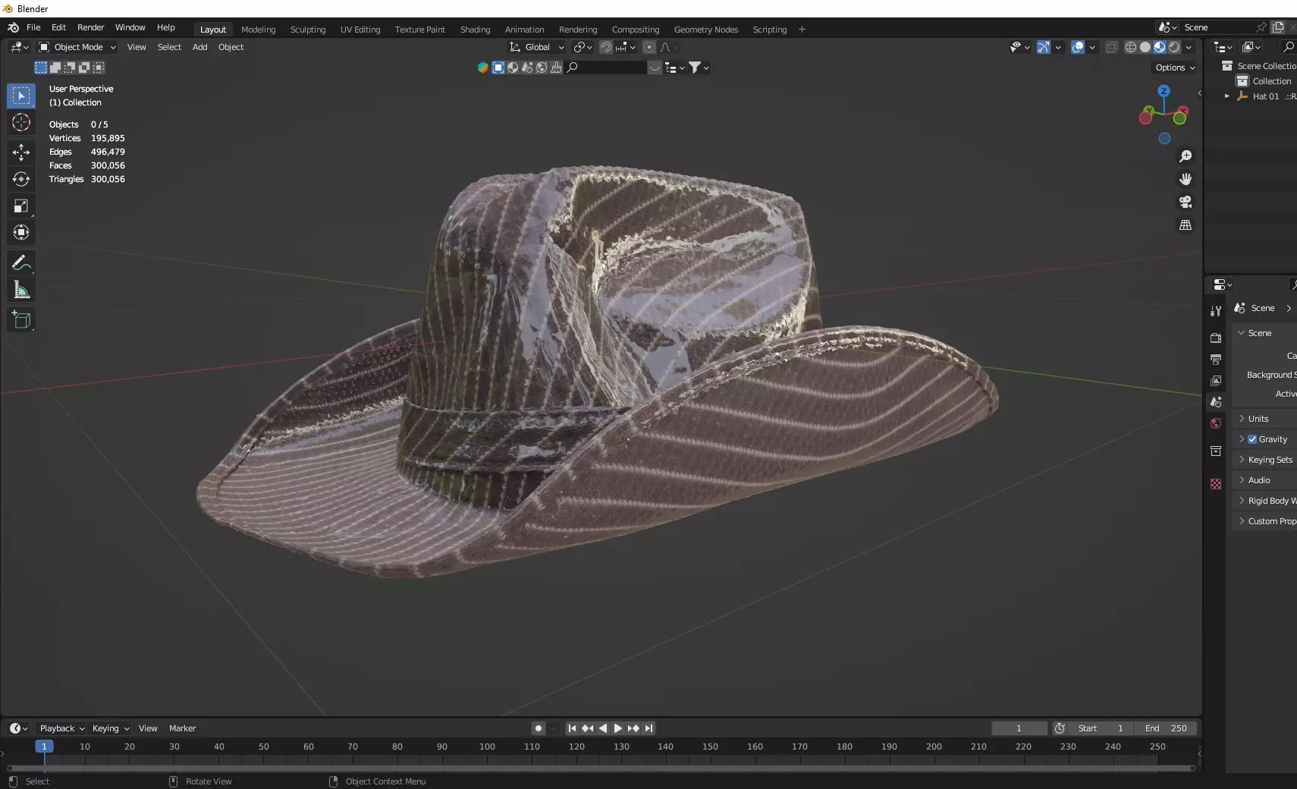Screen dimensions: 1297x789
Task: Switch to wireframe viewport shading
Action: coord(1131,47)
